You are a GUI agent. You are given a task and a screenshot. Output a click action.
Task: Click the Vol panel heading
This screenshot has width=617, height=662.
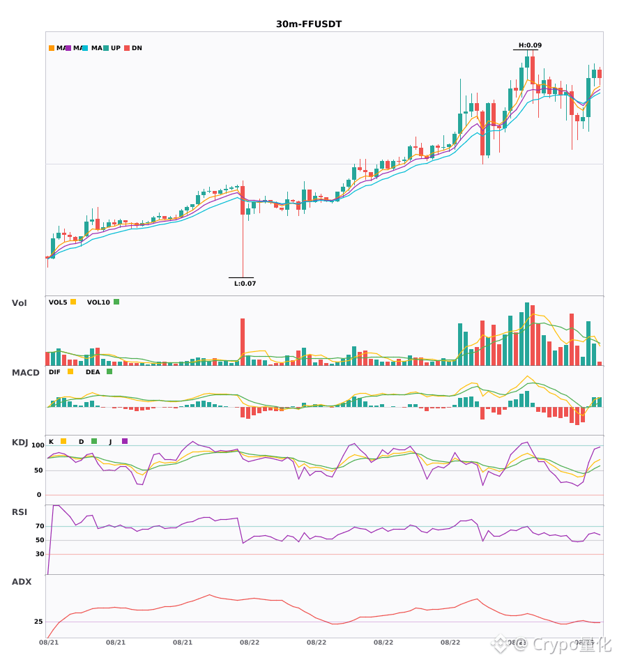(x=19, y=302)
